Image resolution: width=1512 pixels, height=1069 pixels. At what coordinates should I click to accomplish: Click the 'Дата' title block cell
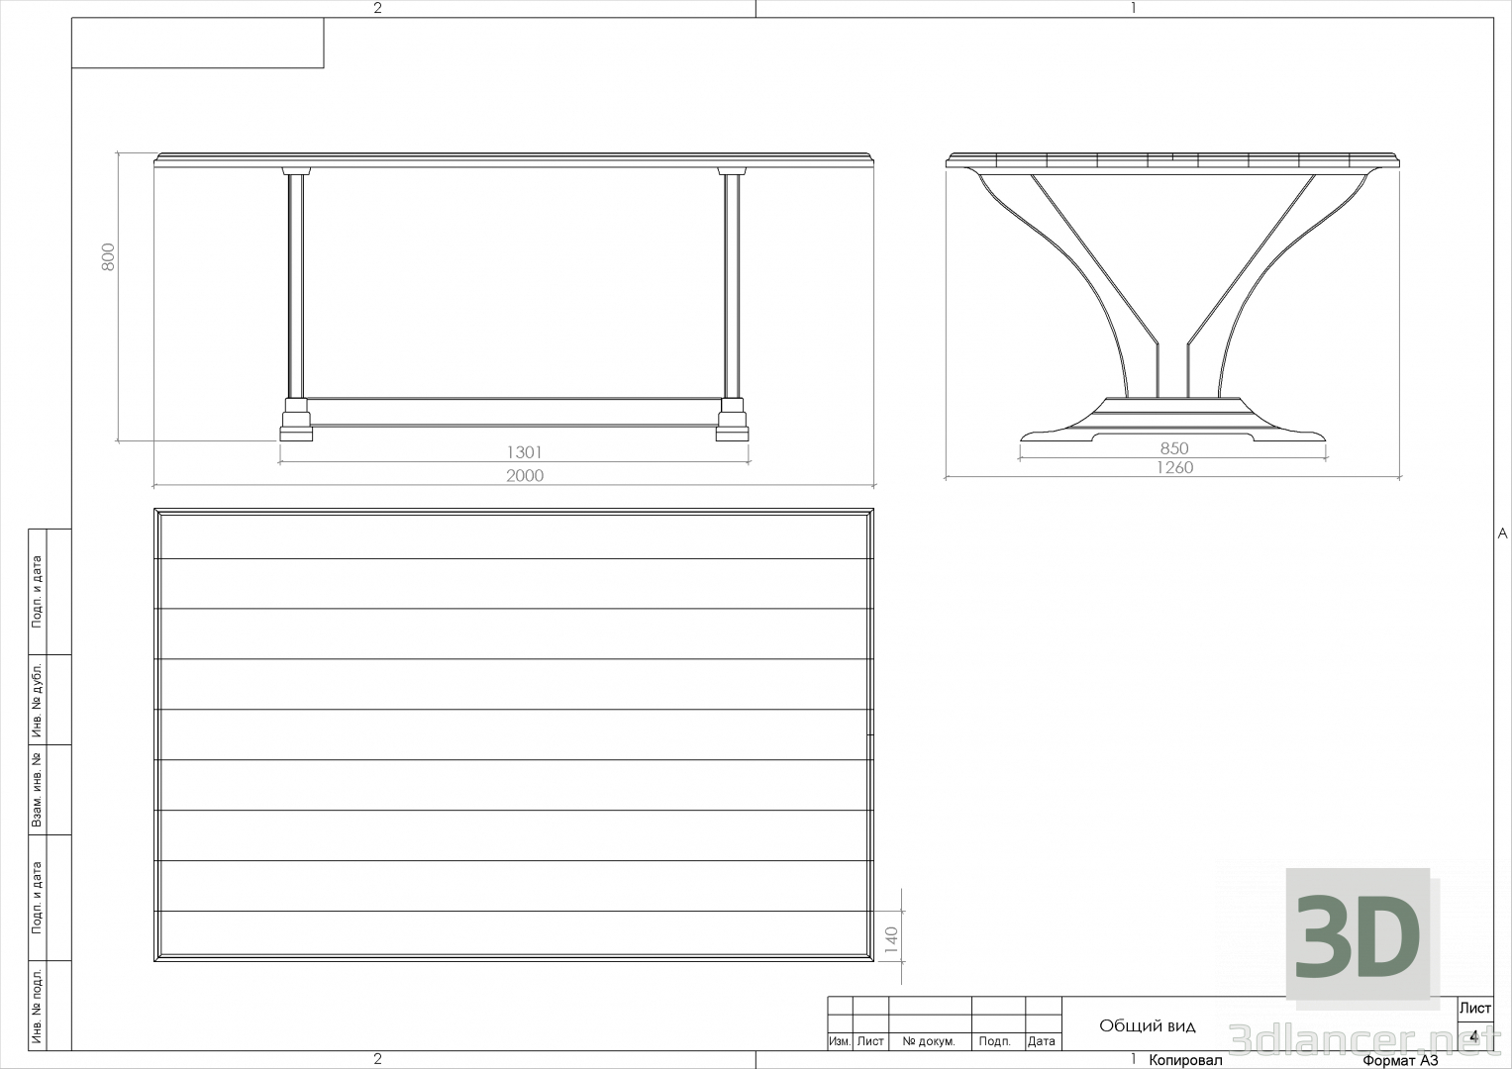click(x=1041, y=1041)
